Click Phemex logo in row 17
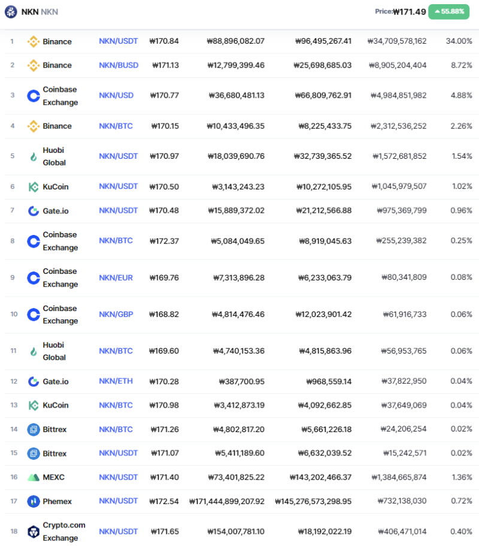This screenshot has height=546, width=479. point(34,502)
